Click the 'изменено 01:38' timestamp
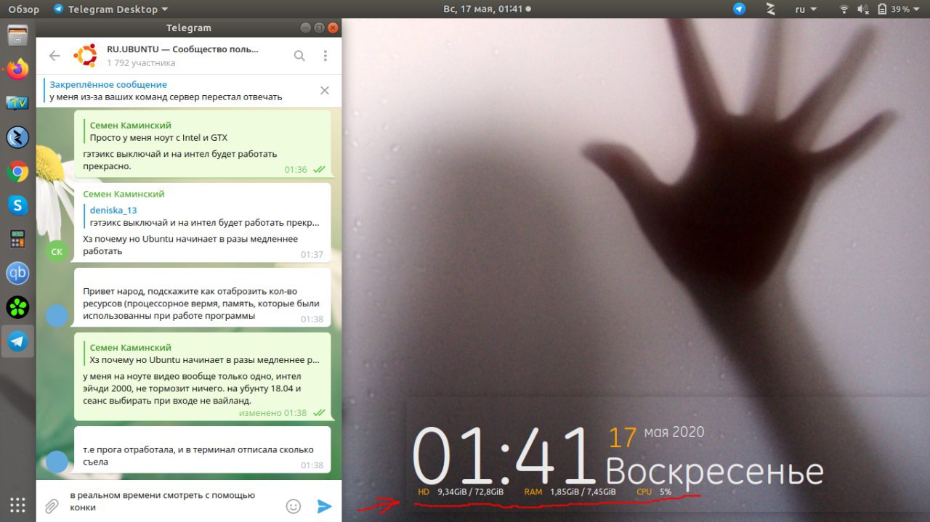 point(272,412)
